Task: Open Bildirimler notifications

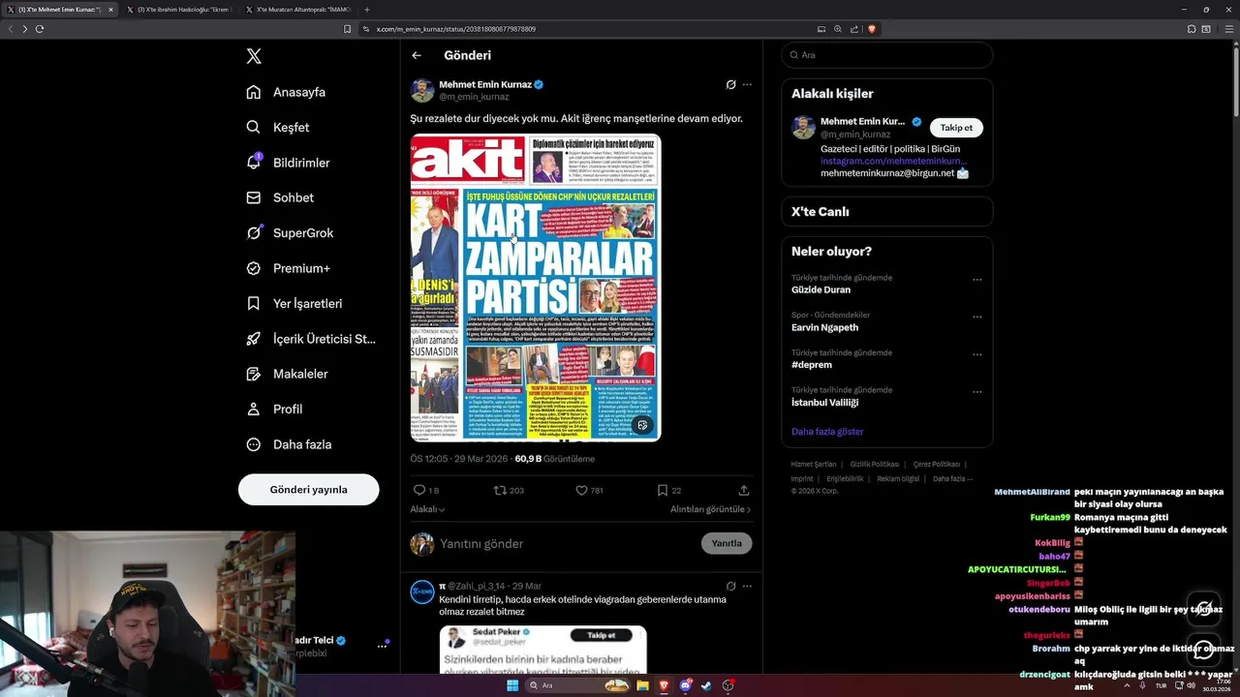Action: (288, 163)
